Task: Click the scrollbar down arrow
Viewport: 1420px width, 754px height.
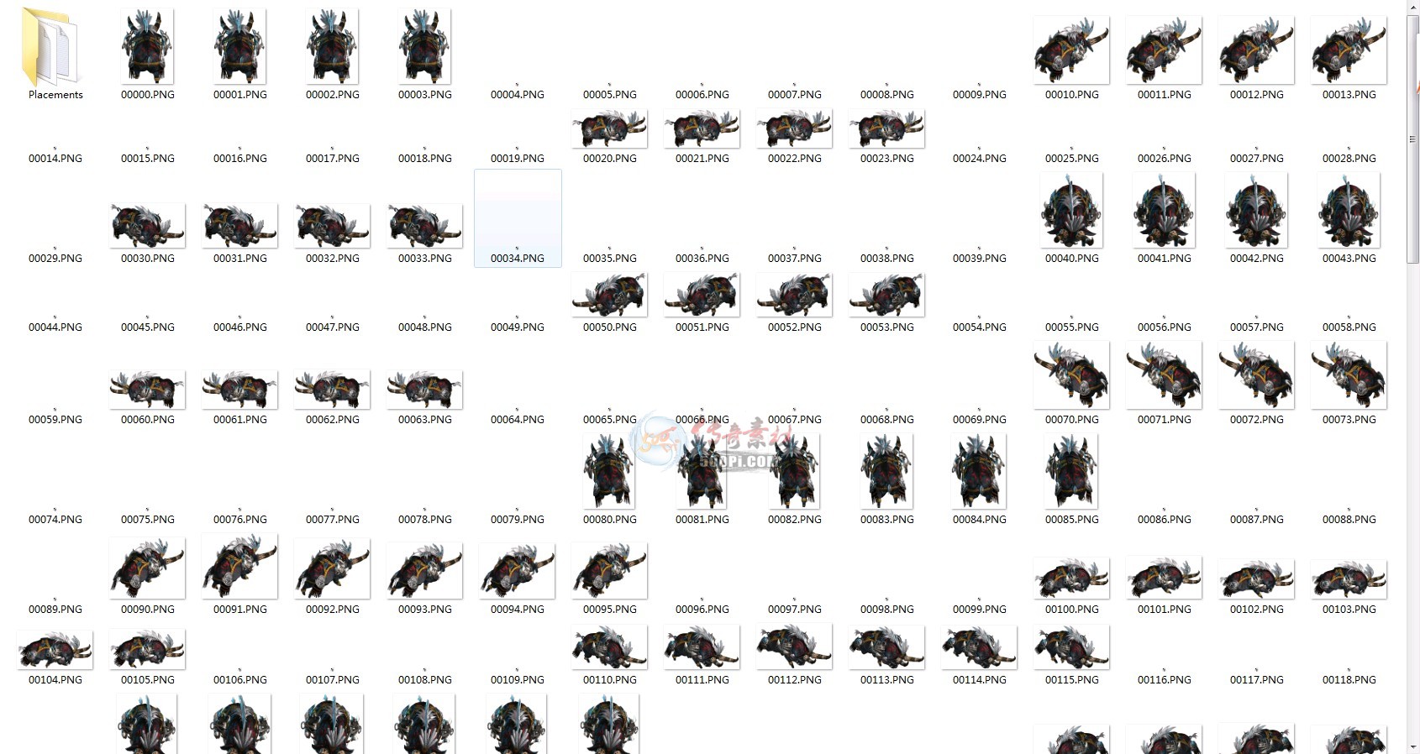Action: (x=1412, y=746)
